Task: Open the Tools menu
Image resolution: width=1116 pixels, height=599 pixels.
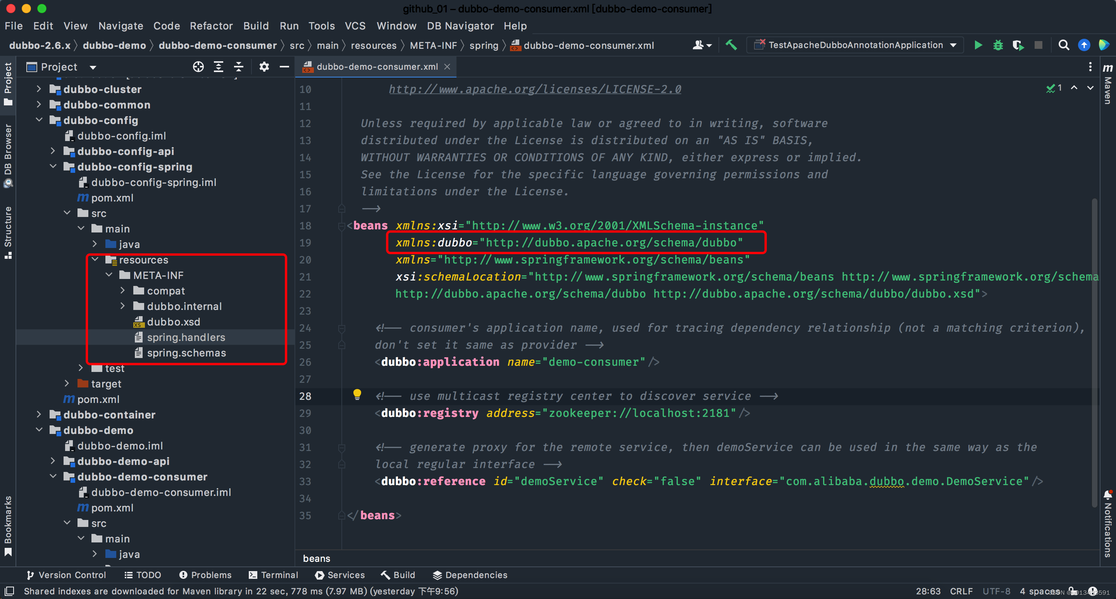Action: point(322,26)
